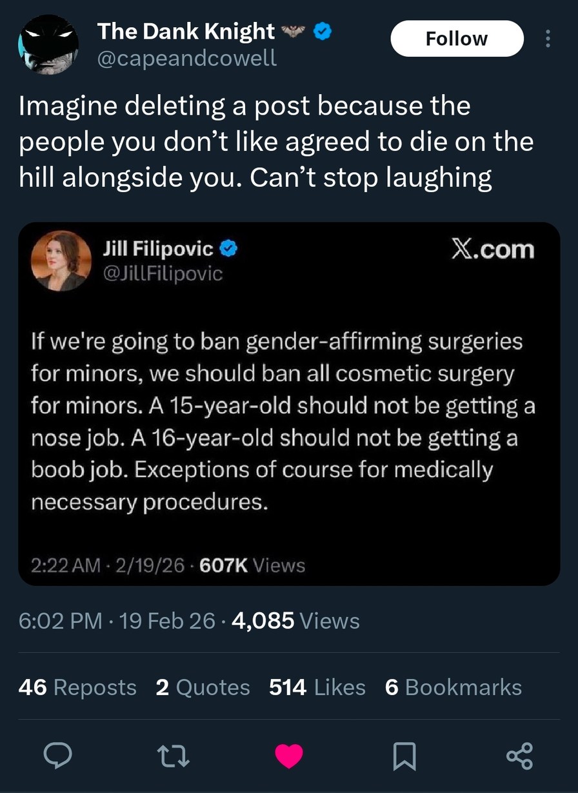Click Jill Filipovic's verified checkmark
The width and height of the screenshot is (578, 793).
(x=228, y=248)
